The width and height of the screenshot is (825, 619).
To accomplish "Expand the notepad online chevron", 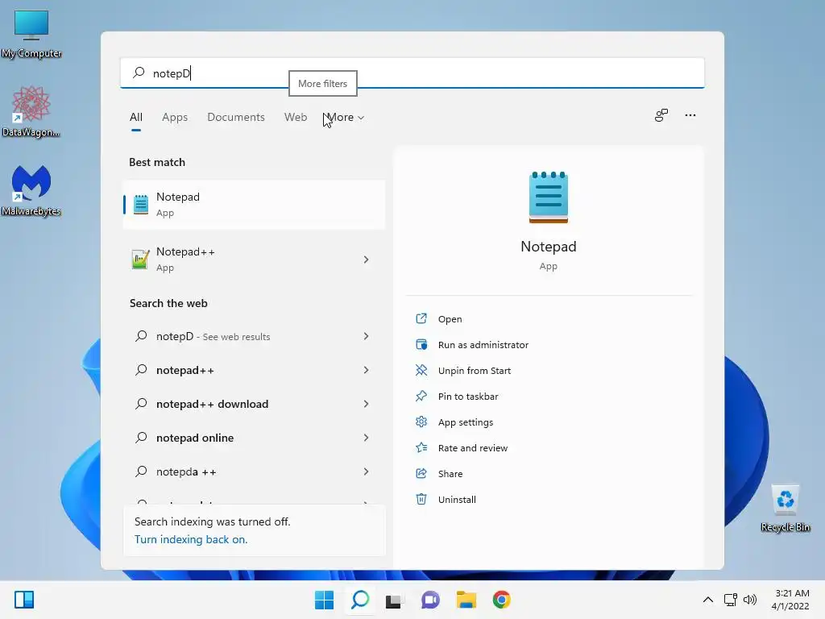I will click(367, 438).
